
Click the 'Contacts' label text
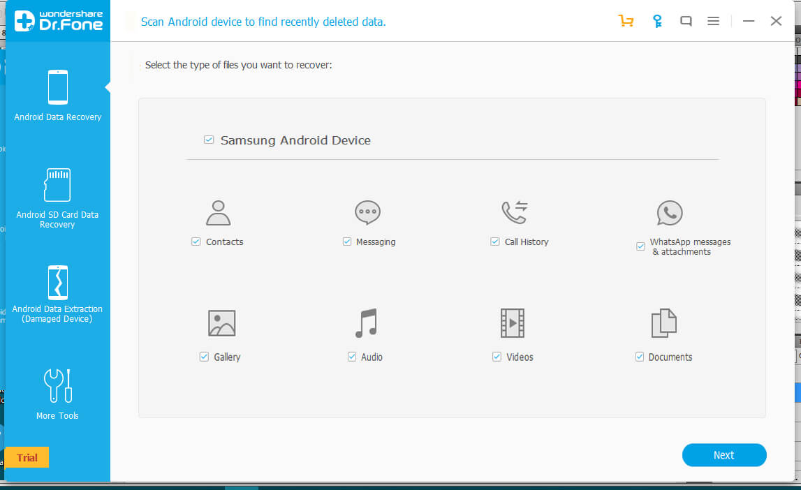(x=224, y=242)
